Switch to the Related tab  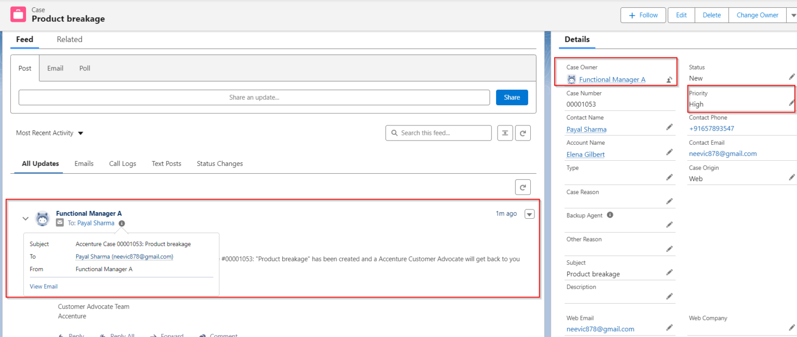pyautogui.click(x=69, y=39)
